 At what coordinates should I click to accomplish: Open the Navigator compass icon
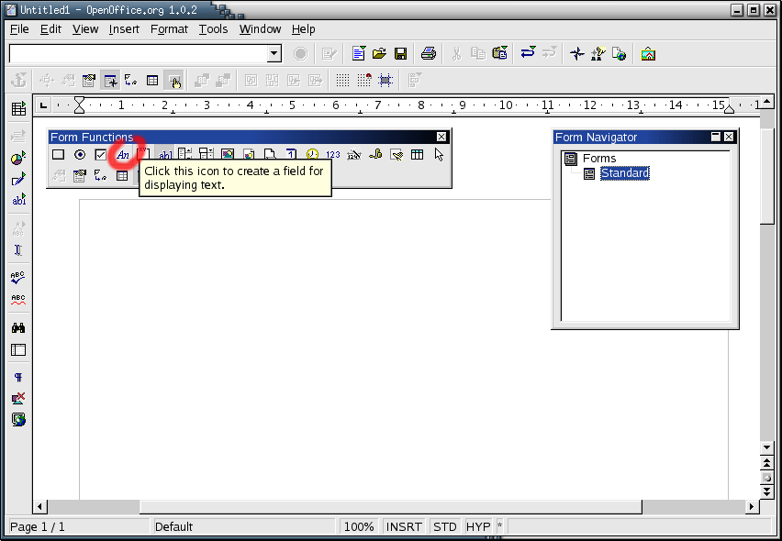(x=577, y=54)
